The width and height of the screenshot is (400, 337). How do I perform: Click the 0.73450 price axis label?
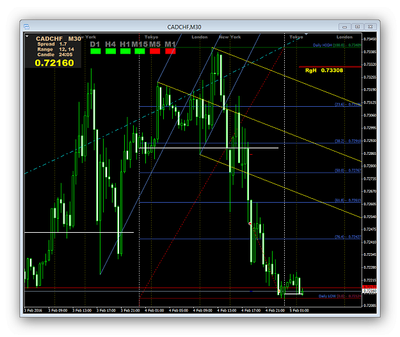(x=370, y=39)
